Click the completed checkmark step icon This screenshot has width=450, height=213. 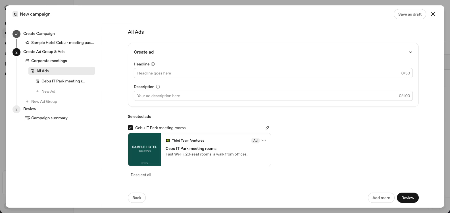(x=16, y=34)
